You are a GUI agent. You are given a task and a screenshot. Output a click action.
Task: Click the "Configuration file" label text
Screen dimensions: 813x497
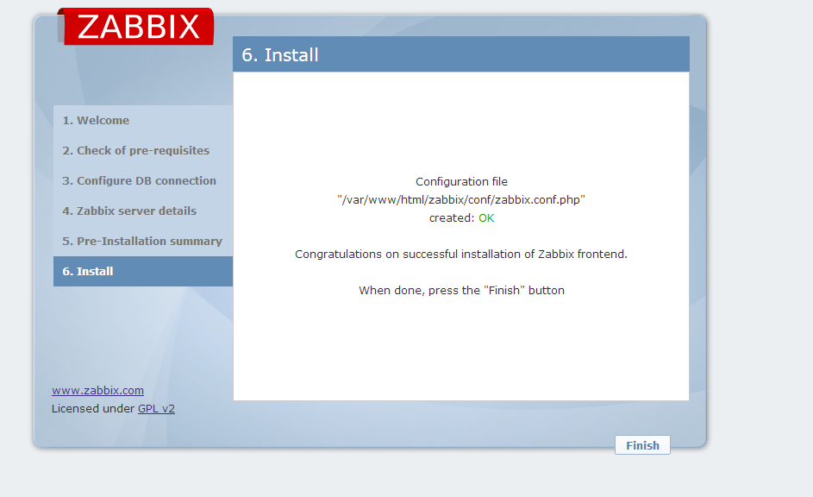tap(461, 181)
